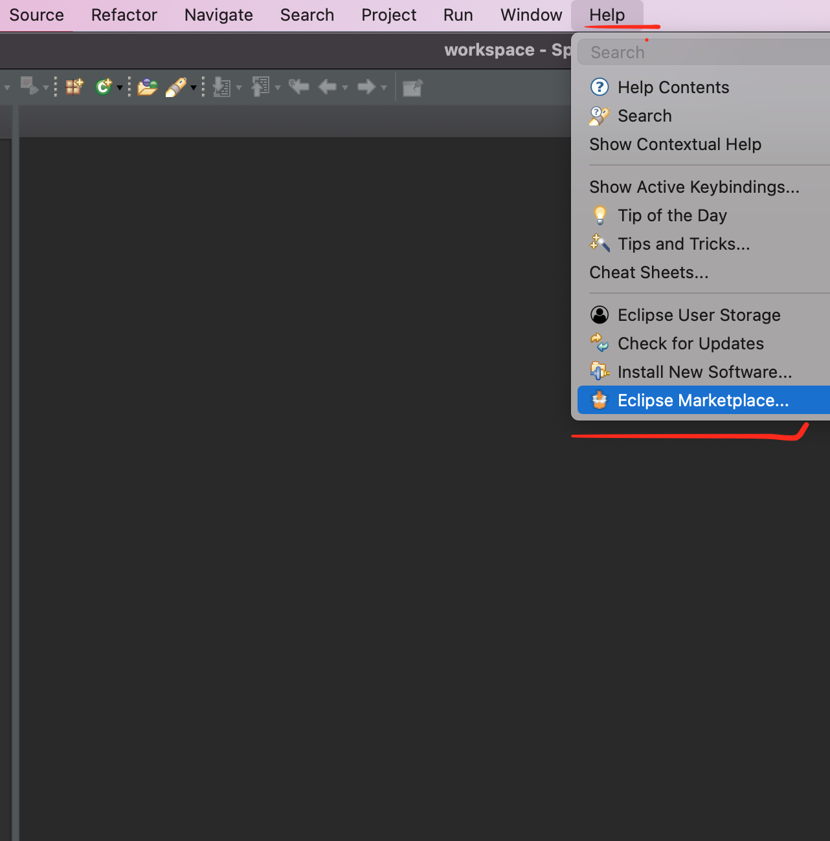
Task: Open the Source menu
Action: point(36,15)
